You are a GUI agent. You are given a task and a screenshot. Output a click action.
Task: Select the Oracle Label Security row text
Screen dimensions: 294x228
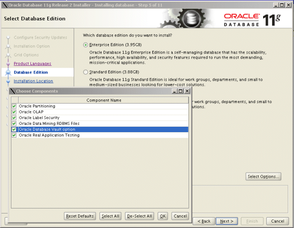click(x=39, y=118)
